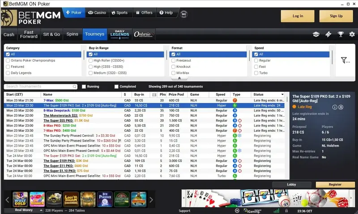
Task: Launch the Blackjack casino game thumbnail
Action: pyautogui.click(x=54, y=199)
